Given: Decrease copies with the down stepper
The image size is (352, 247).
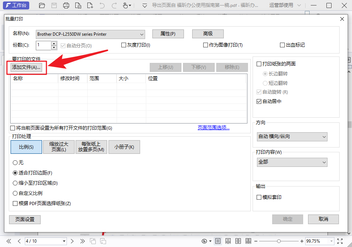Looking at the screenshot, I should point(54,47).
